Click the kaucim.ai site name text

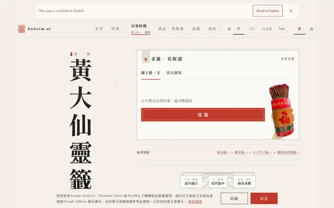pos(40,29)
